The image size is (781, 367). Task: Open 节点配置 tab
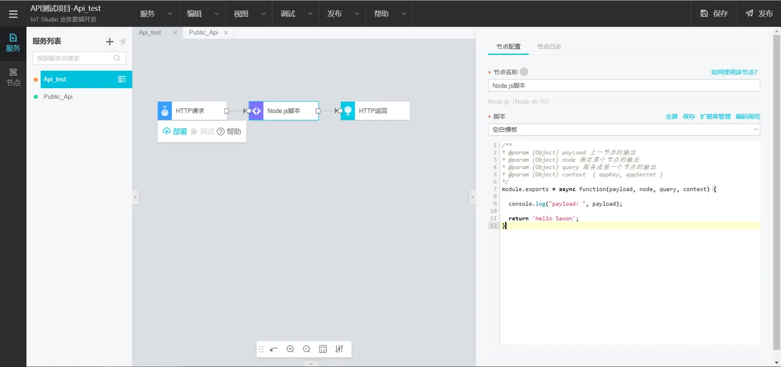pos(508,47)
